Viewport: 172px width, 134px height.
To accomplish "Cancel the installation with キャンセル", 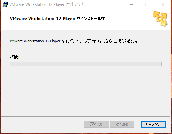I will [x=153, y=124].
